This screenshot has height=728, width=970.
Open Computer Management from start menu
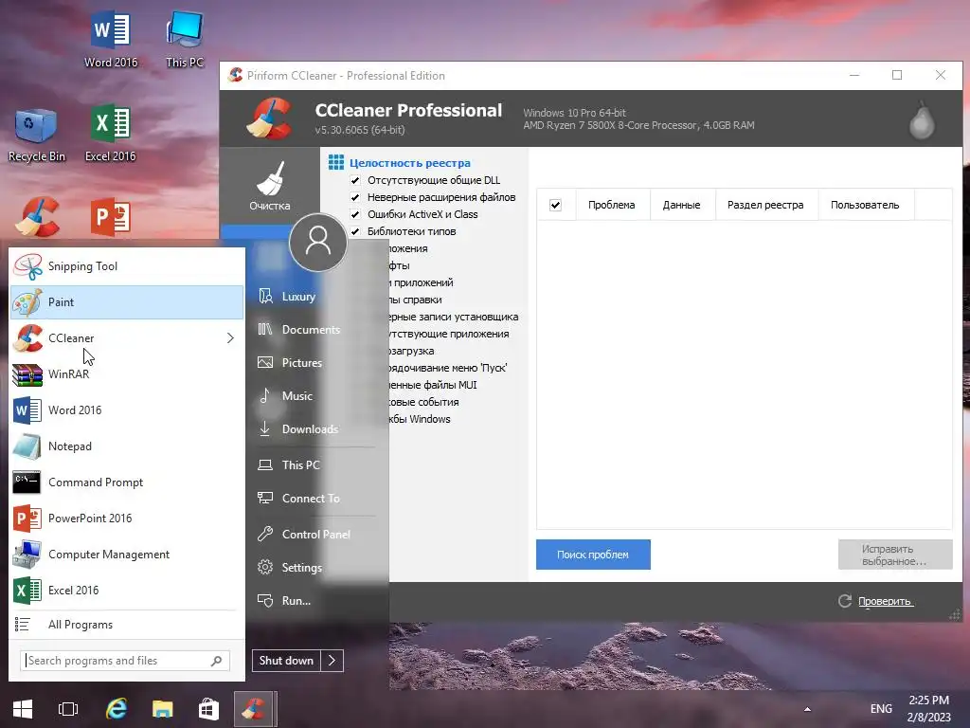tap(127, 554)
